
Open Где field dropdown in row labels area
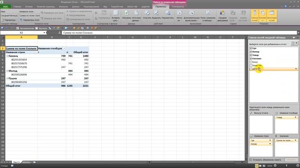(x=270, y=140)
